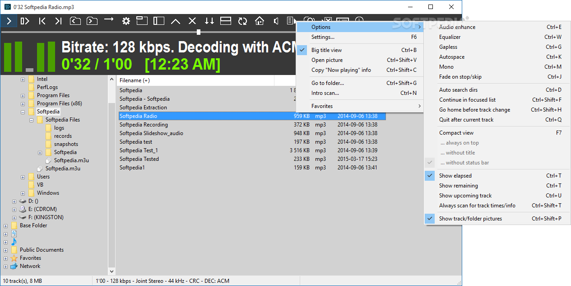The image size is (571, 286).
Task: Go to previous folder icon
Action: [75, 21]
